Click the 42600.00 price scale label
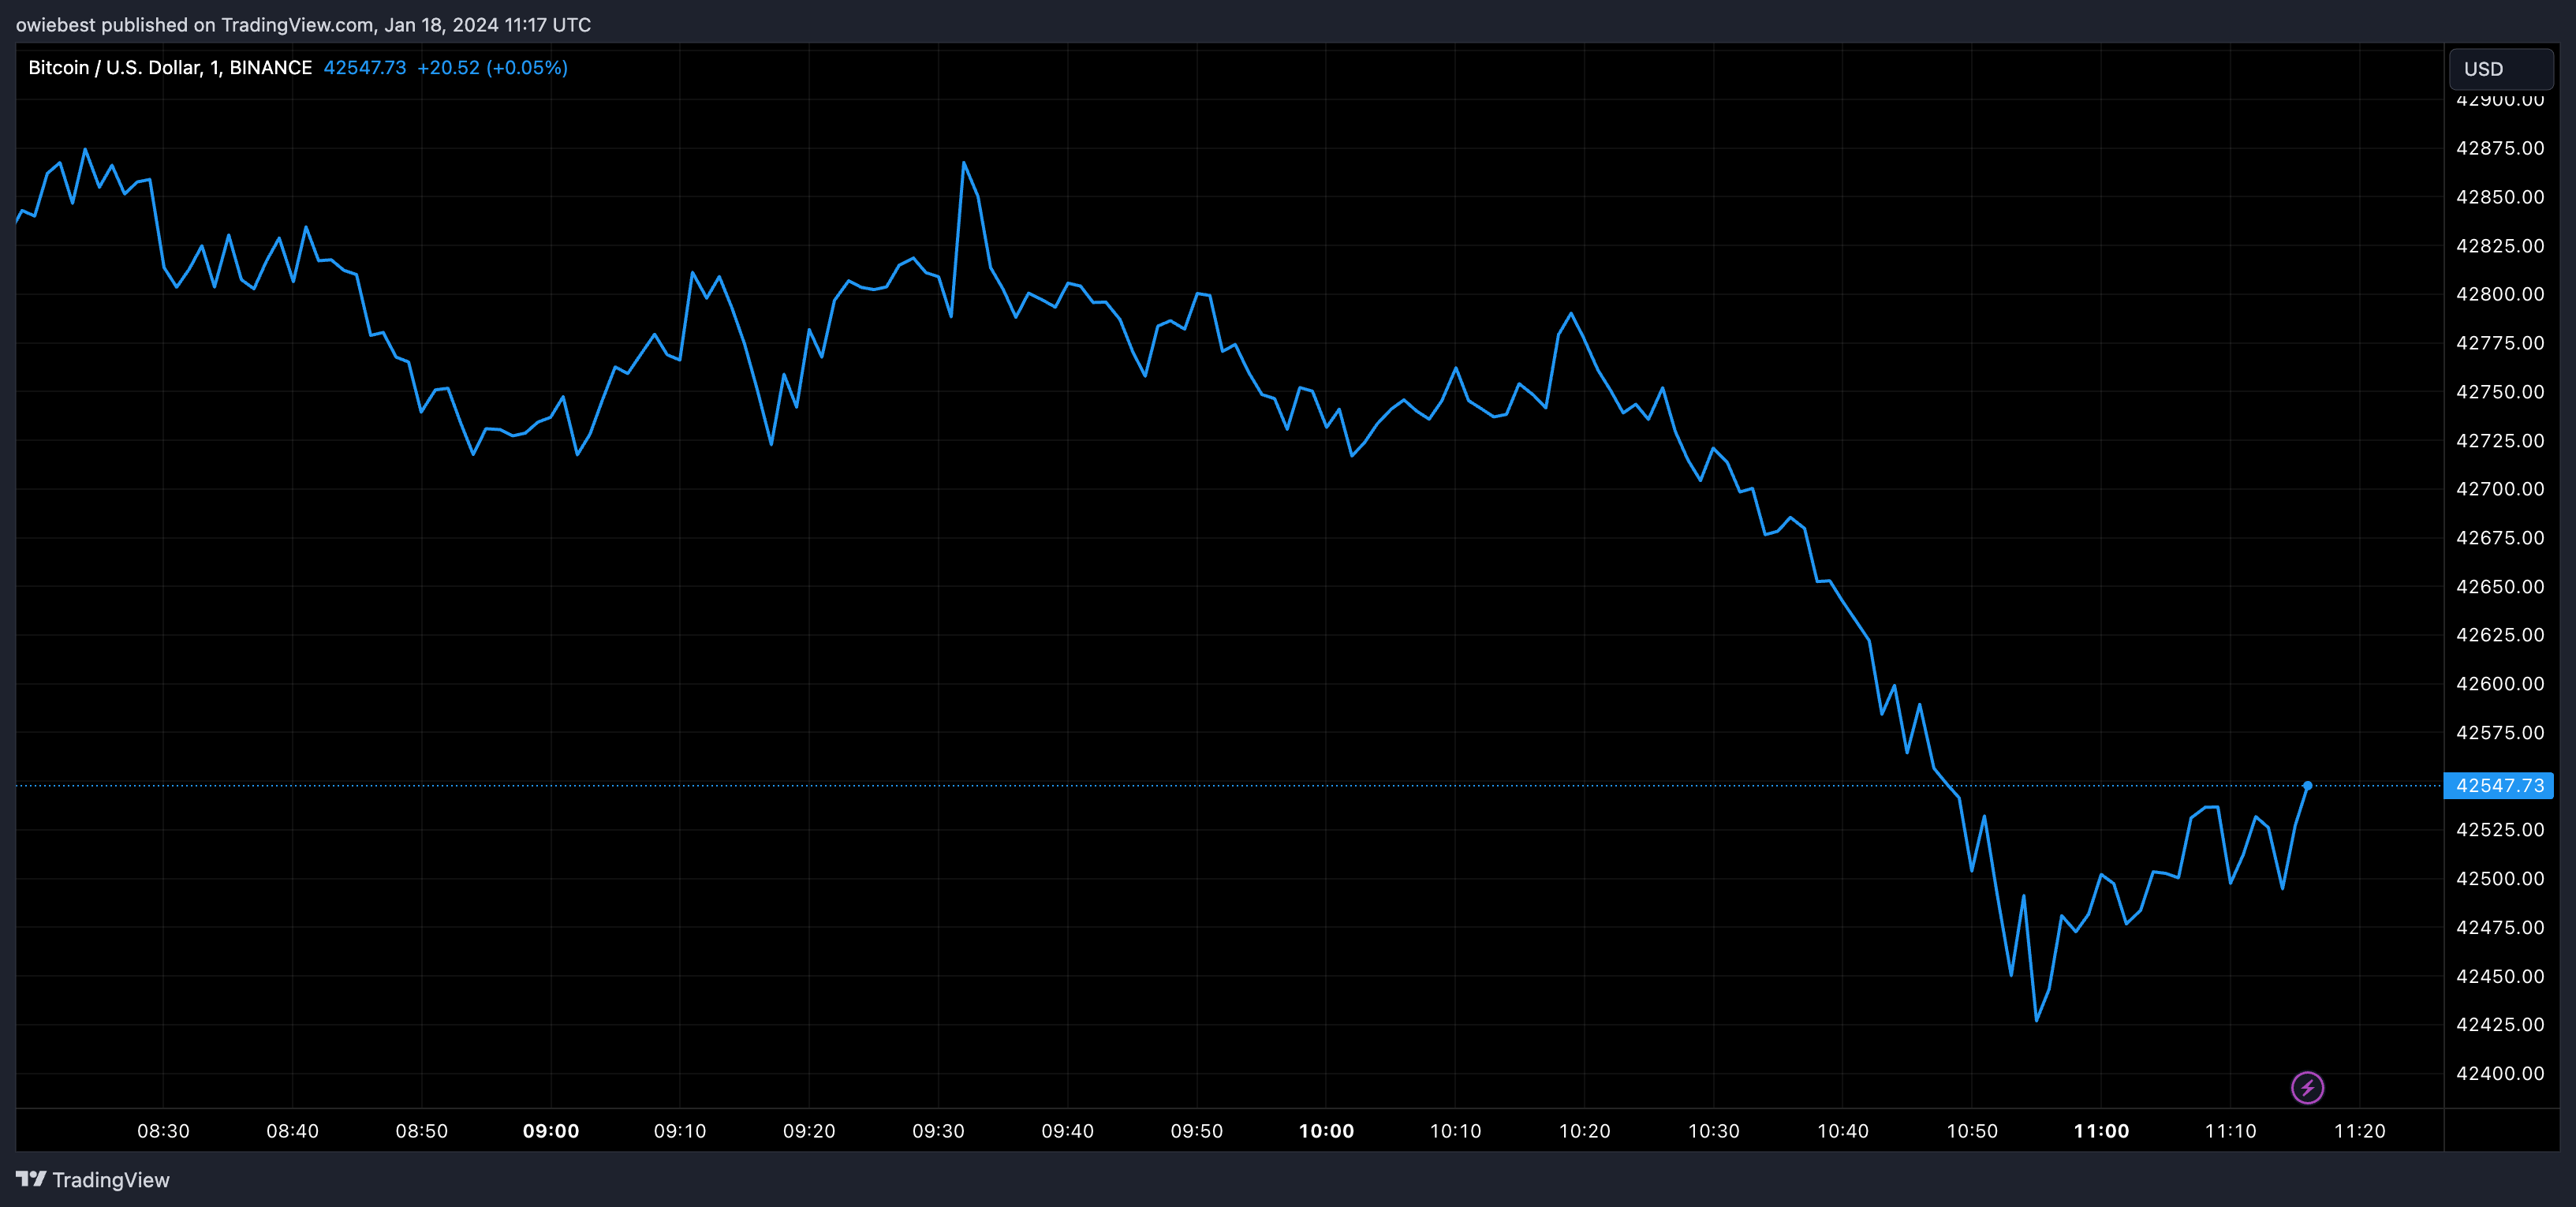Viewport: 2576px width, 1207px height. click(x=2499, y=684)
